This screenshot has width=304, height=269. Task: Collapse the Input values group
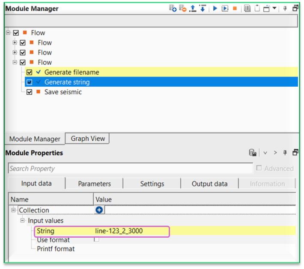[x=23, y=221]
